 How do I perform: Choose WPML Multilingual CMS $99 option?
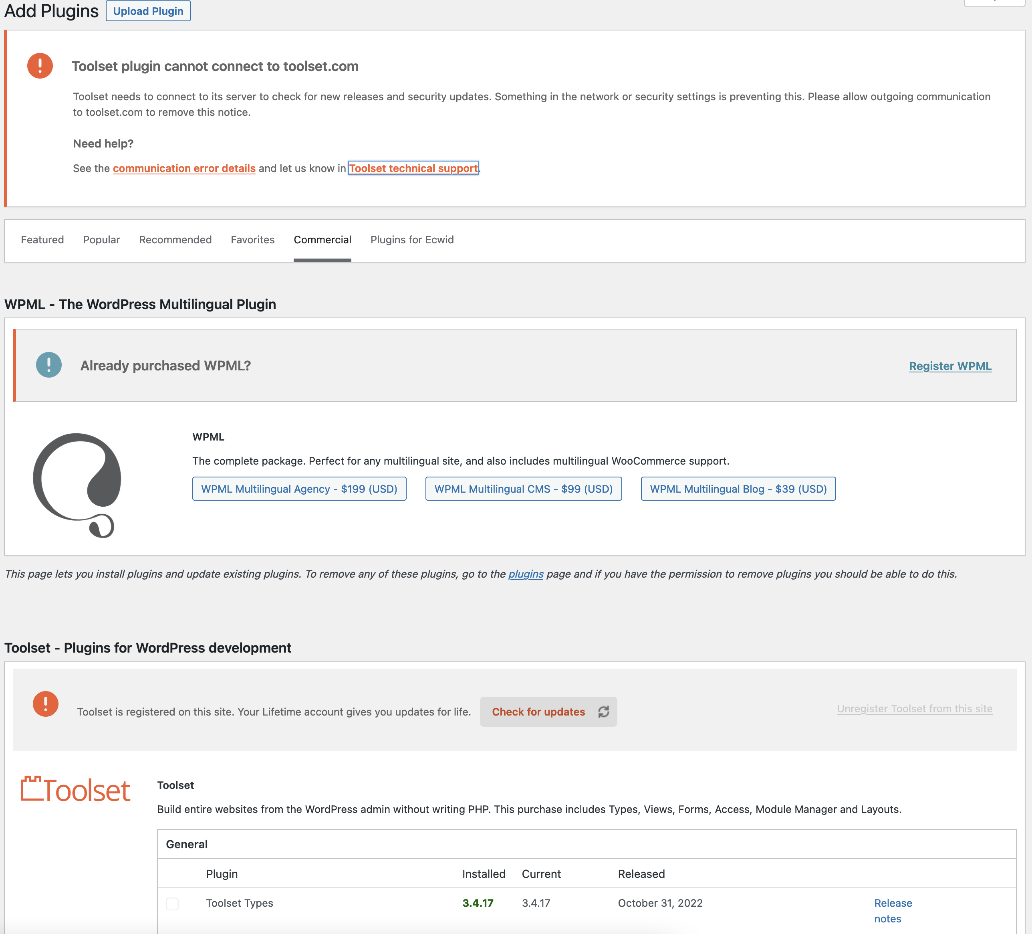point(524,489)
